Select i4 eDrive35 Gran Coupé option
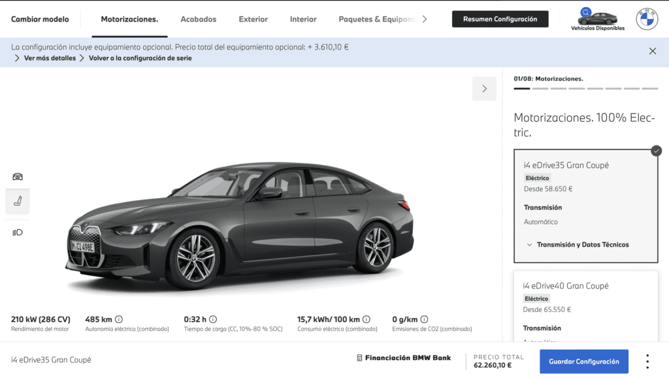 tap(586, 206)
